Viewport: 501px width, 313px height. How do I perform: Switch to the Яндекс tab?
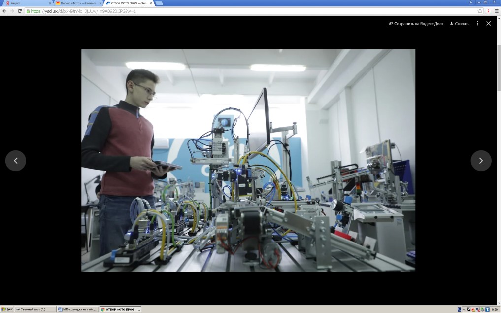pyautogui.click(x=27, y=3)
